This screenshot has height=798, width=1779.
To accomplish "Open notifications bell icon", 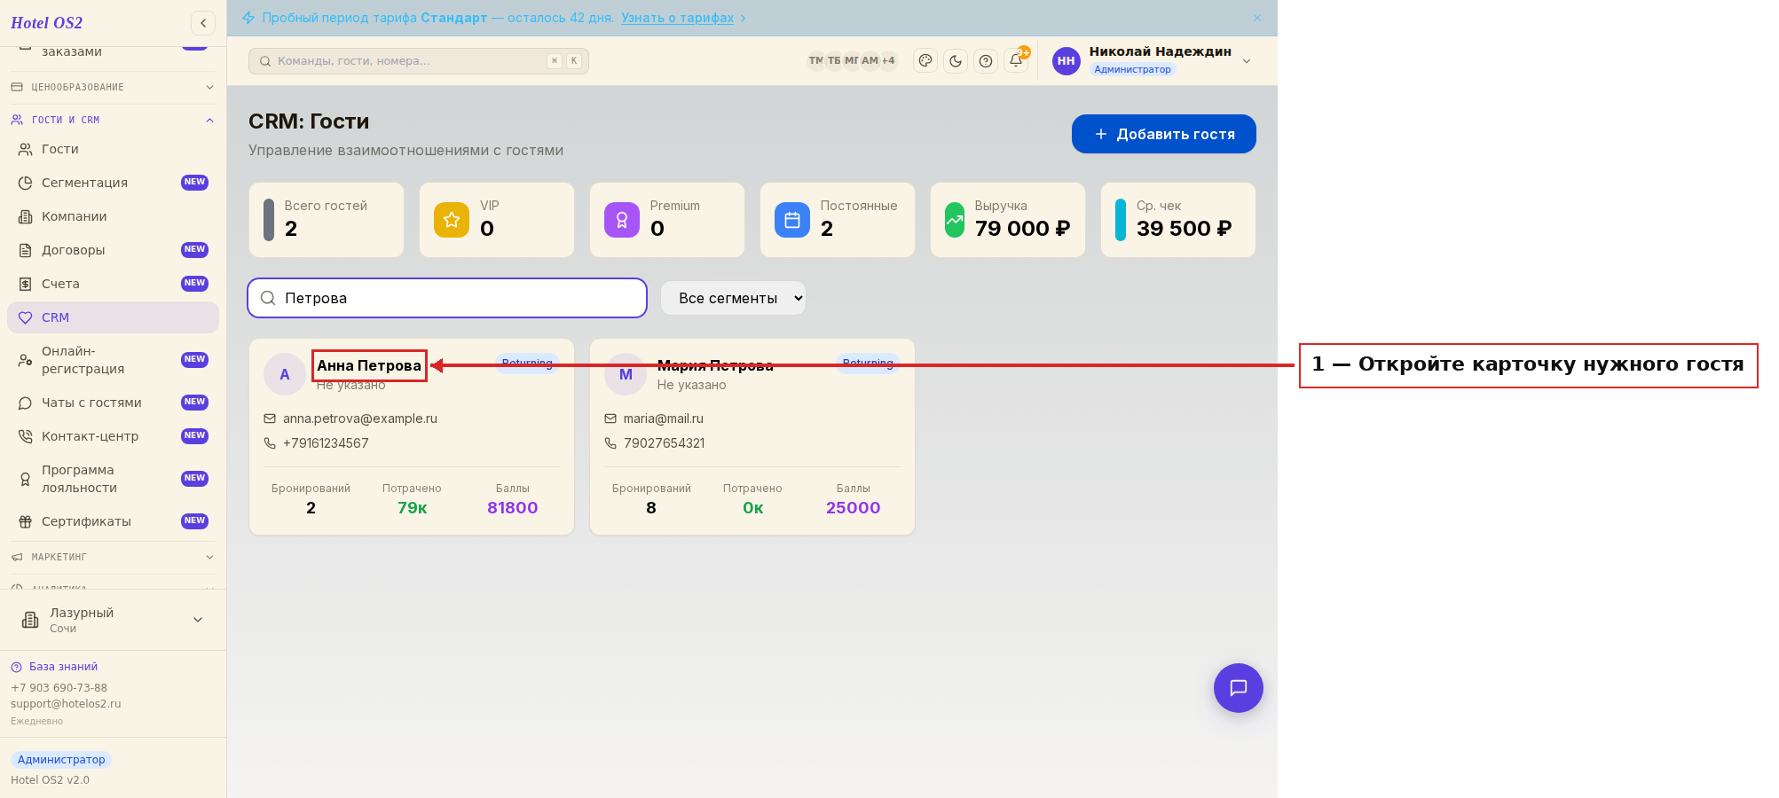I will point(1016,60).
